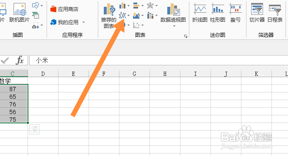Screen dimensions: 288x156
Task: Insert an online picture (联机图片)
Action: pos(19,12)
